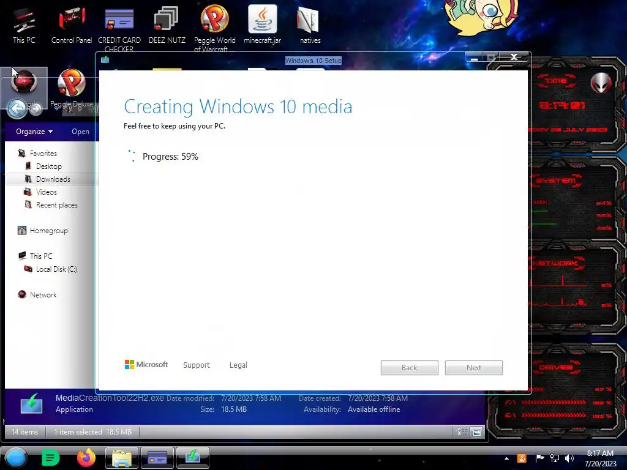Open the This PC desktop icon

[x=24, y=24]
